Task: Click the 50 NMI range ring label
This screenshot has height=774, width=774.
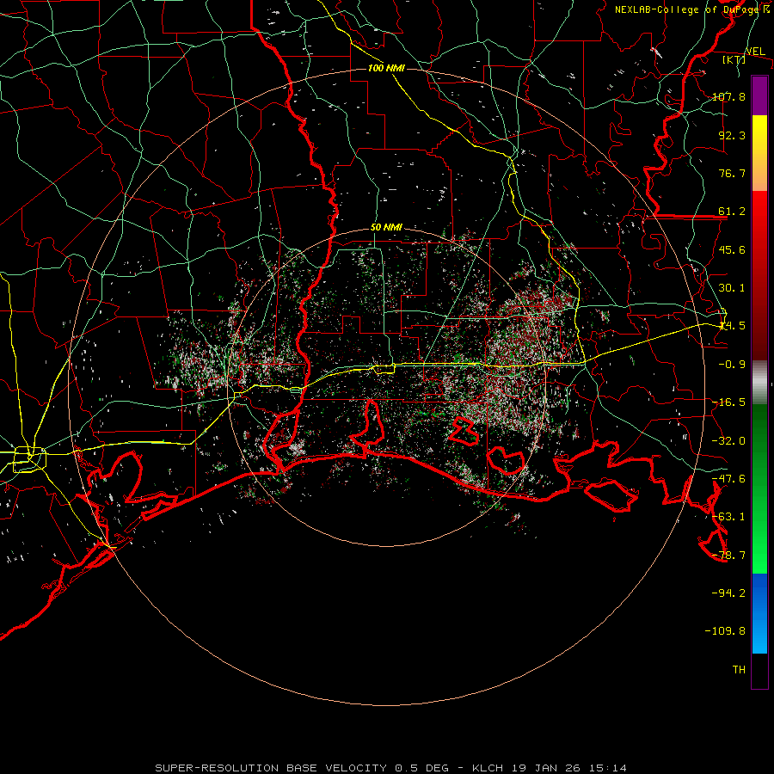Action: point(386,228)
